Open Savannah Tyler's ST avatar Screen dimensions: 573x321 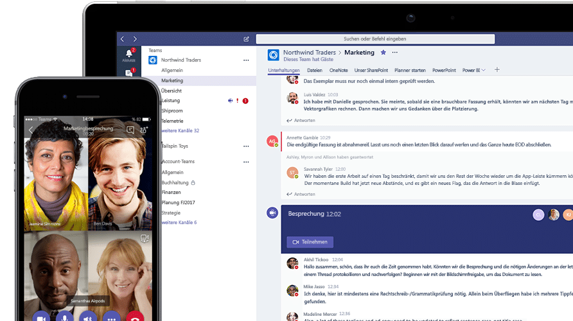tap(292, 172)
